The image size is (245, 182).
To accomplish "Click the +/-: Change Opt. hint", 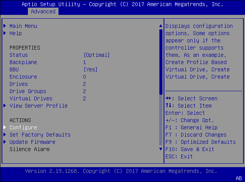I will (190, 121).
